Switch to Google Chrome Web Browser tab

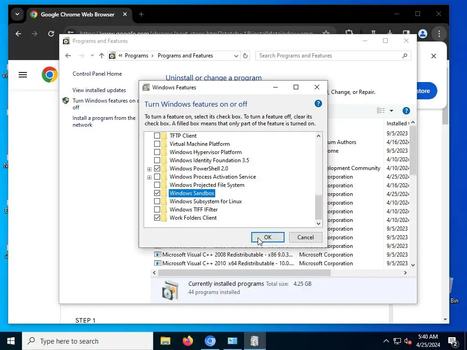(x=78, y=14)
